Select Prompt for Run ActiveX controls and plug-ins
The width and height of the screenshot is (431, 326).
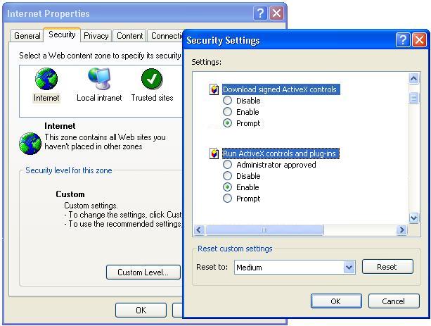point(227,199)
